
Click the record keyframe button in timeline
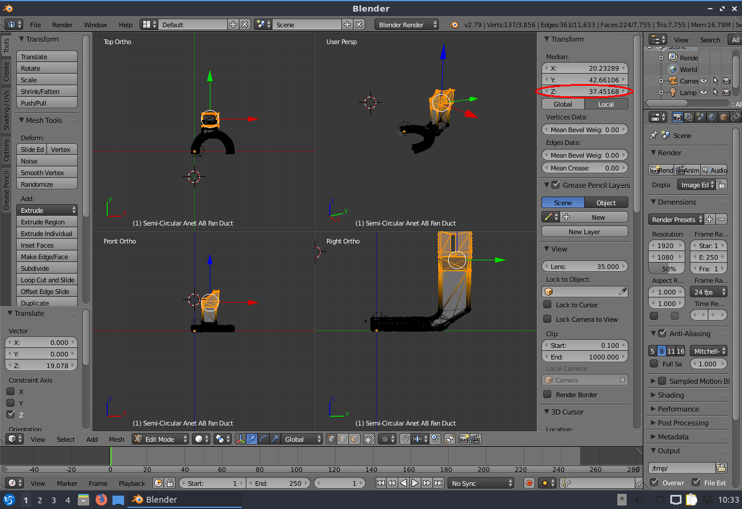[529, 483]
